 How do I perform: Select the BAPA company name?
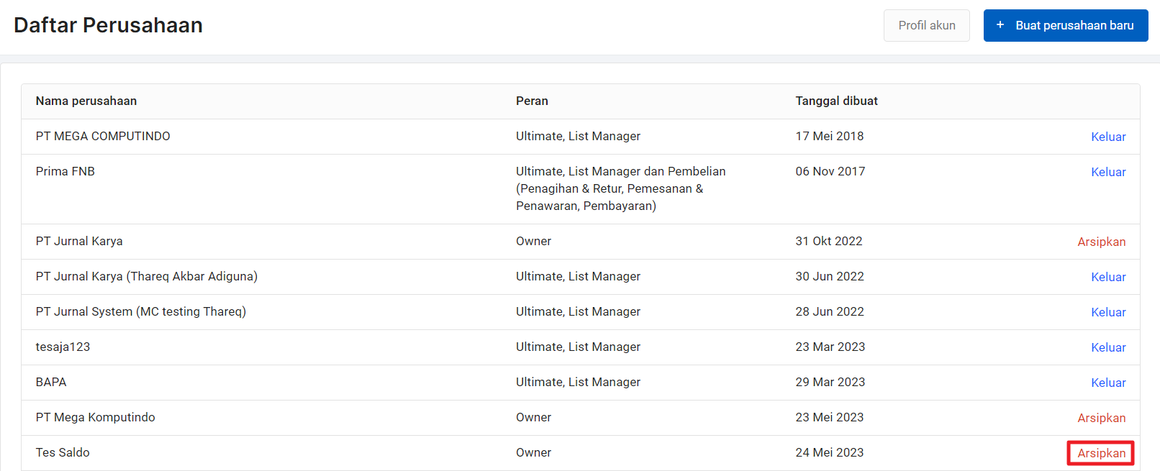pos(51,382)
